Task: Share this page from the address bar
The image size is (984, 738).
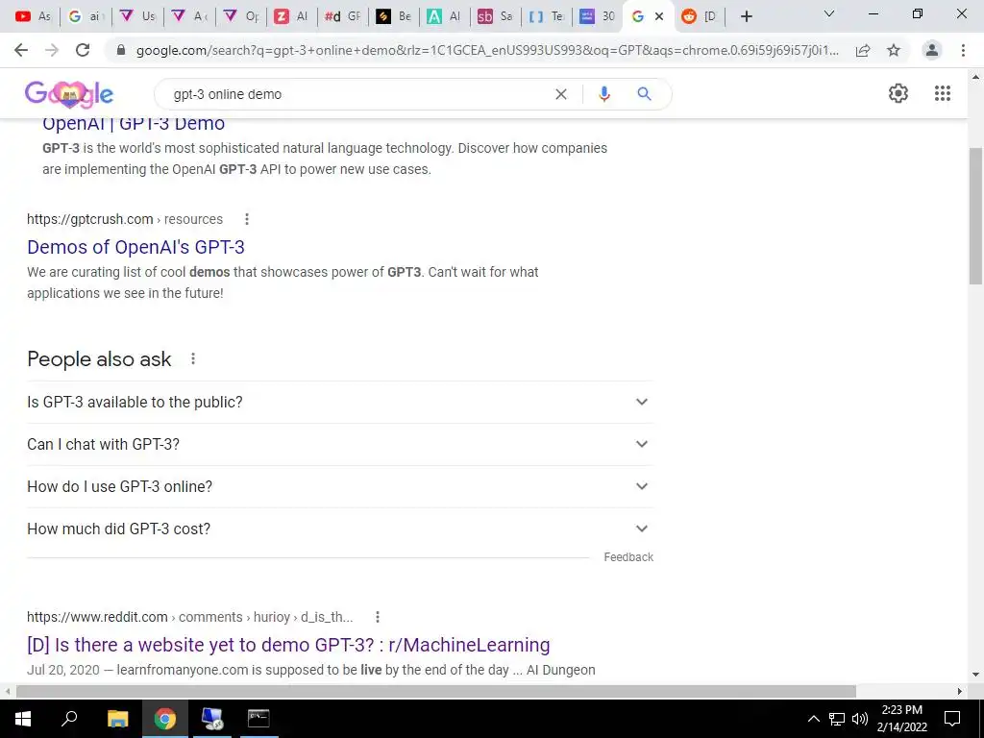Action: (863, 50)
